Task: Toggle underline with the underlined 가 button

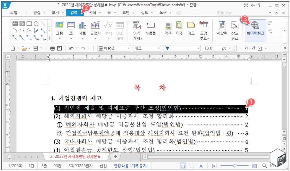Action: pos(260,48)
